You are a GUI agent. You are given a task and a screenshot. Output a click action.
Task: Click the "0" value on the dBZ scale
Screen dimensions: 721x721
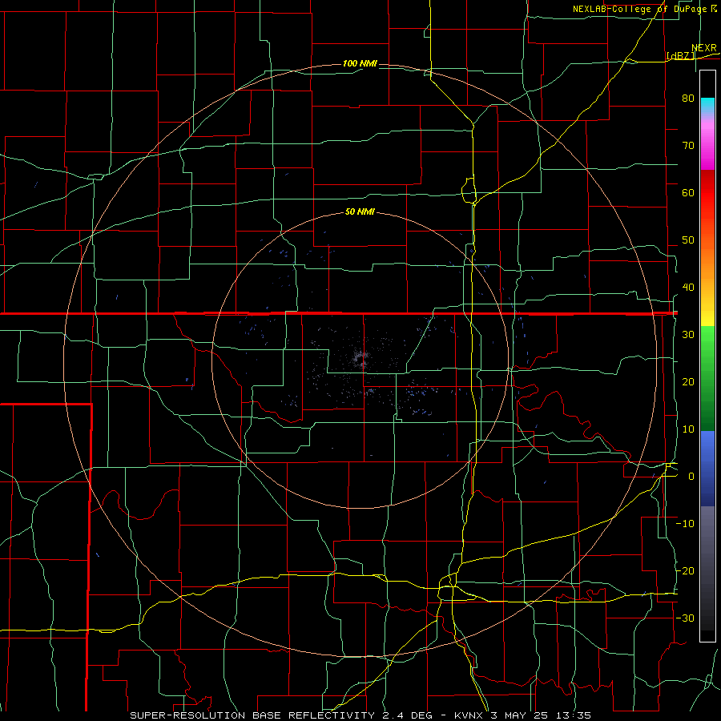pyautogui.click(x=691, y=477)
